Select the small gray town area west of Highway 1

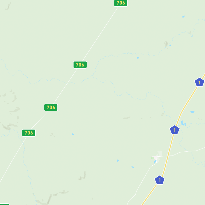(157, 157)
